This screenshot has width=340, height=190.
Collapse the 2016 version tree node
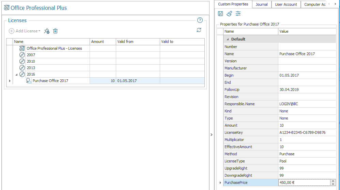tap(16, 75)
